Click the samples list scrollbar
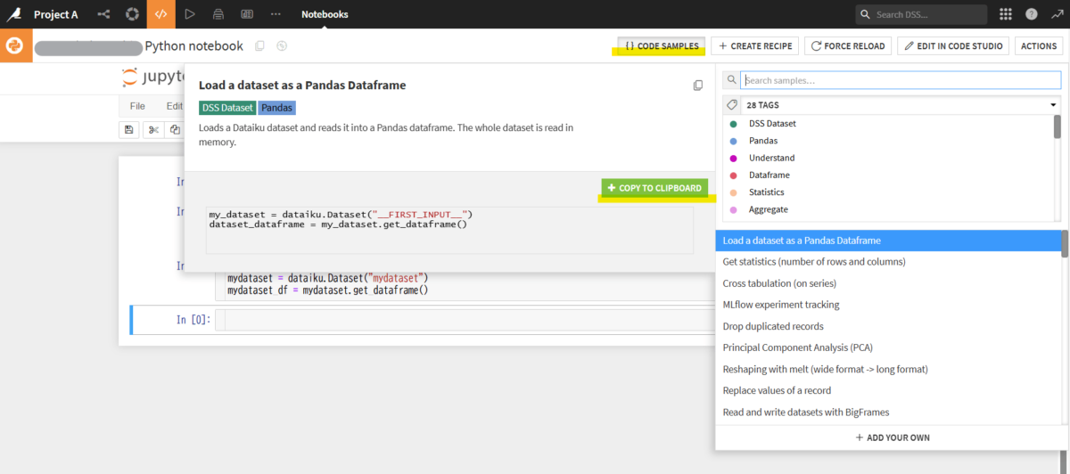The width and height of the screenshot is (1070, 474). [1066, 243]
